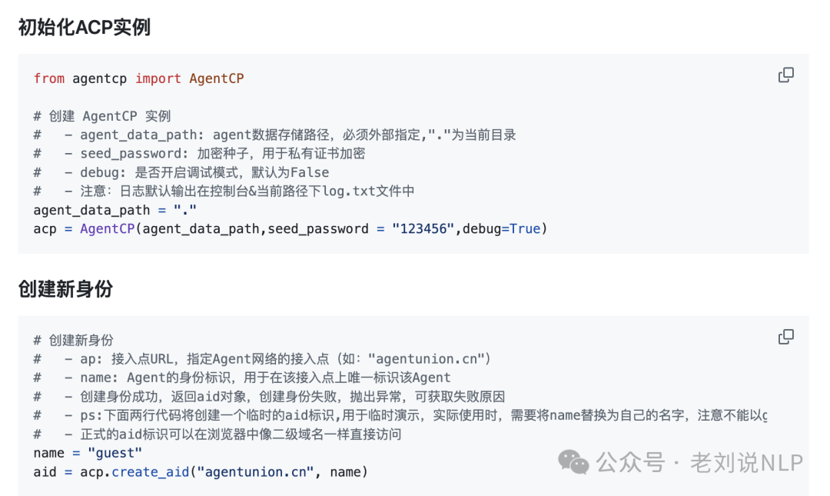
Task: Click the name = "guest" line
Action: coord(88,453)
